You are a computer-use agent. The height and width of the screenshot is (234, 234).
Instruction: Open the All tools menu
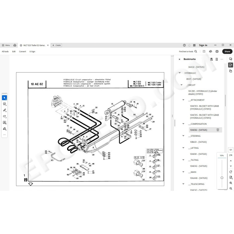(5, 51)
